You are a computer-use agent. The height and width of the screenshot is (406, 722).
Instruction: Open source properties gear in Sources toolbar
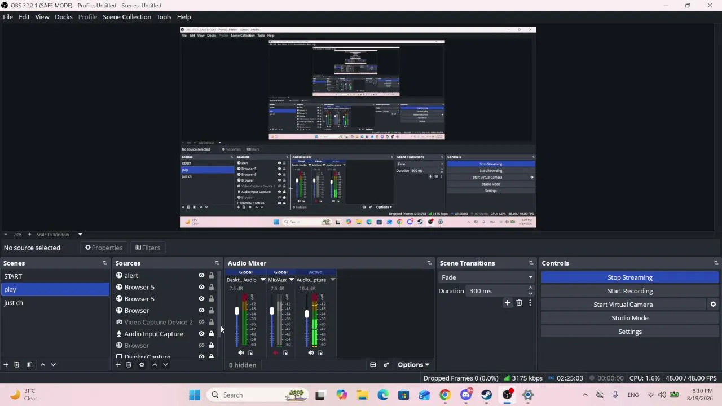click(142, 365)
